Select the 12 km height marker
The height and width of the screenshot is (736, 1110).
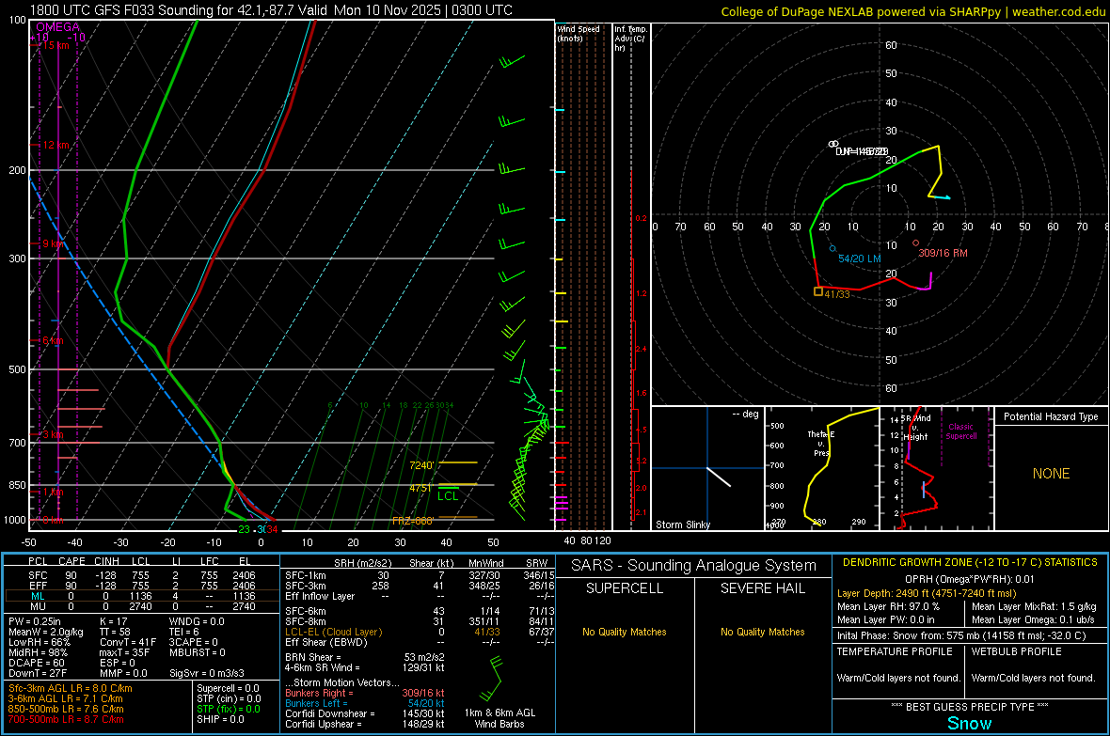coord(55,145)
